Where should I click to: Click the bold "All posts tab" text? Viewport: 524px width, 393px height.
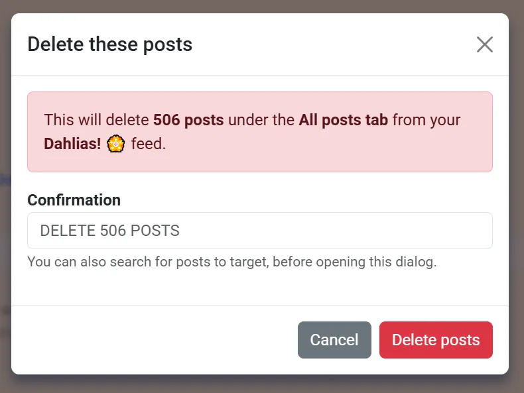tap(344, 120)
